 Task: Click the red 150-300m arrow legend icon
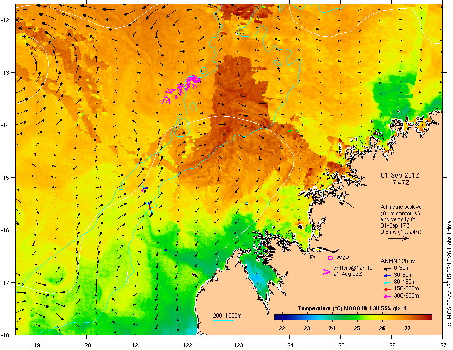(x=387, y=289)
